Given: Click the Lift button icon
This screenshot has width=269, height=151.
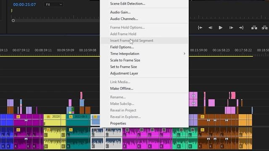Looking at the screenshot, I should pyautogui.click(x=254, y=28).
